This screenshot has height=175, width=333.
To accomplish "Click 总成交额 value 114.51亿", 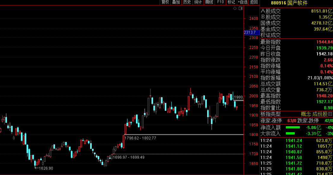I will pyautogui.click(x=324, y=84).
